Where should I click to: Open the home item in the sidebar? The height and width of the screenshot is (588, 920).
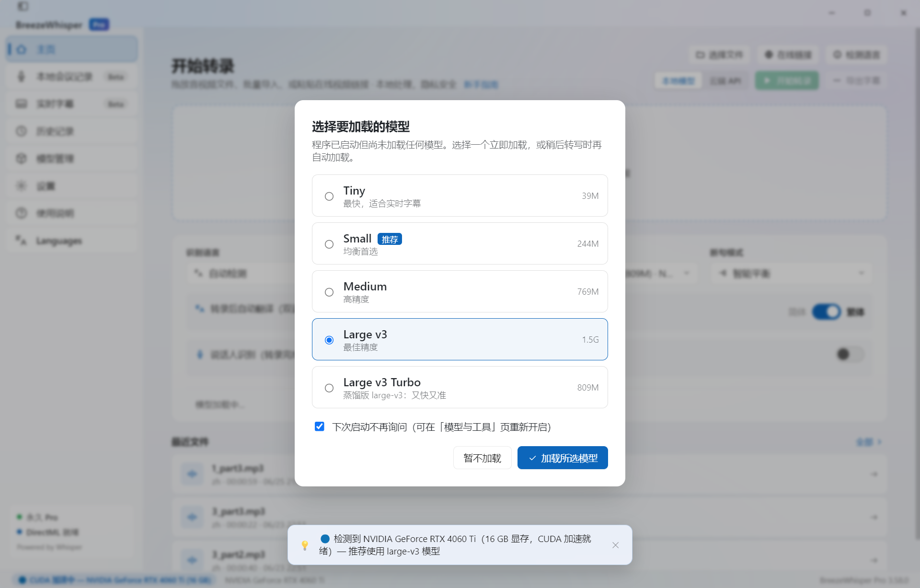72,49
